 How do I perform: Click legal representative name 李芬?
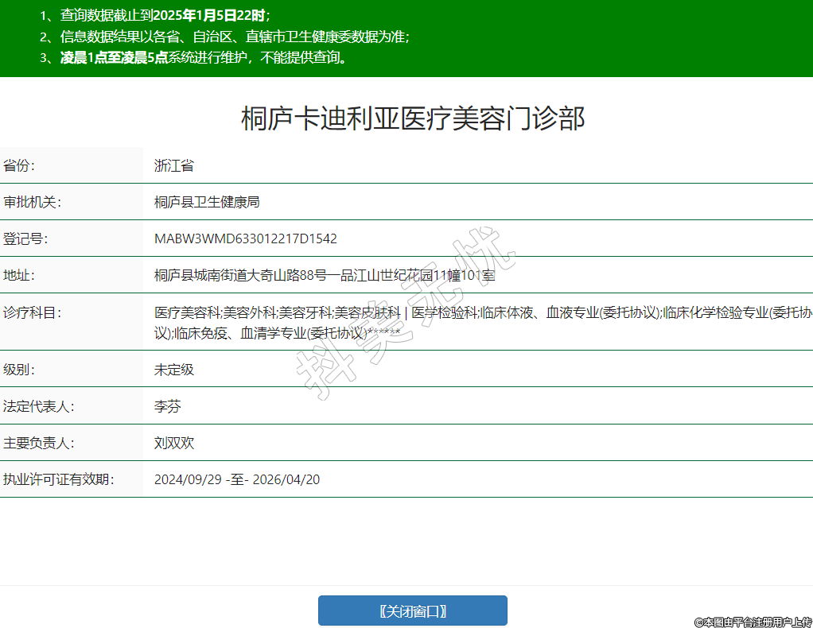click(x=167, y=406)
